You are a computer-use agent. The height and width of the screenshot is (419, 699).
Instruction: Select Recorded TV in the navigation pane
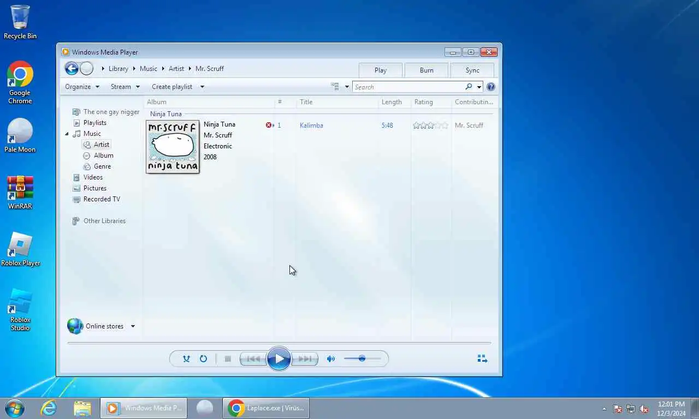pyautogui.click(x=101, y=199)
